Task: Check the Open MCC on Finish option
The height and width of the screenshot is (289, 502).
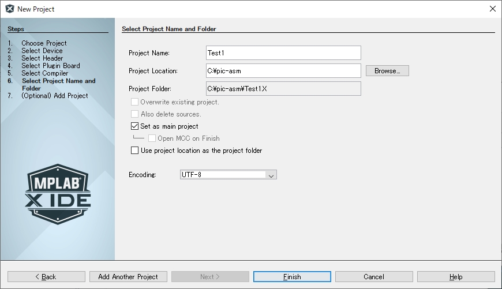Action: pos(152,138)
